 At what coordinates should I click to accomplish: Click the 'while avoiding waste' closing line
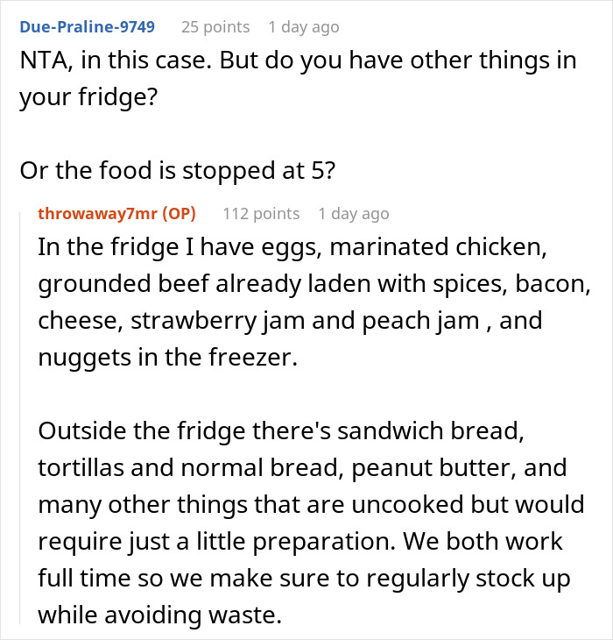pyautogui.click(x=160, y=616)
